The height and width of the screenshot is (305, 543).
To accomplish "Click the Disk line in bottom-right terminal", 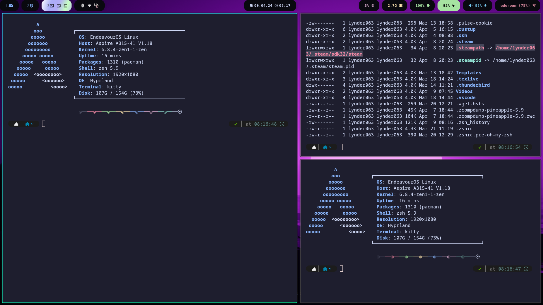I will pos(409,238).
